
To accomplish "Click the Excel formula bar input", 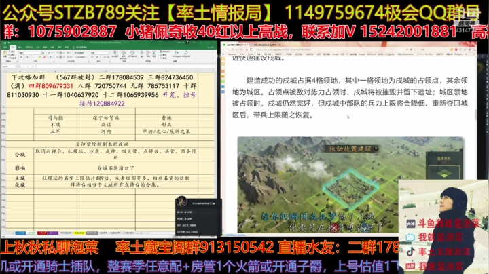I will click(x=125, y=66).
